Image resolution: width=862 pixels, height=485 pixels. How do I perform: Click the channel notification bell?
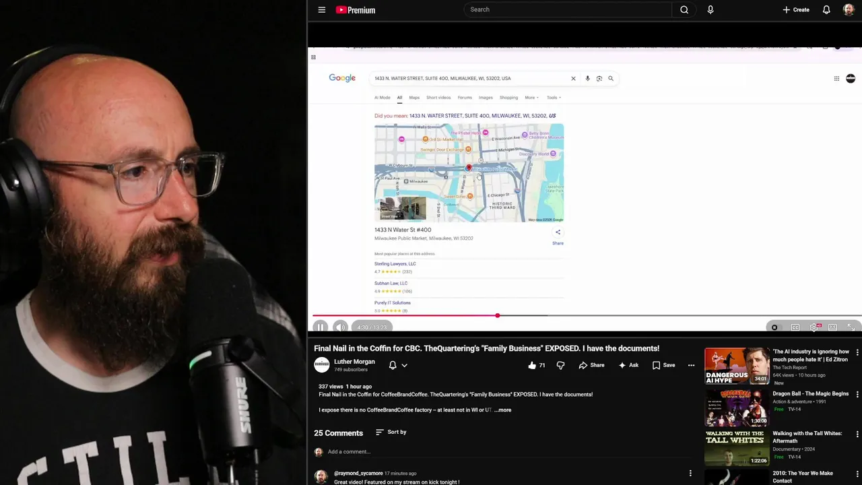pyautogui.click(x=393, y=365)
